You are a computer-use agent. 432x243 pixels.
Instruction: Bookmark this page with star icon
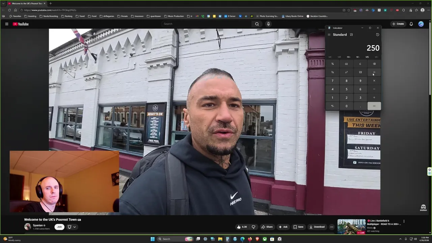click(x=349, y=10)
